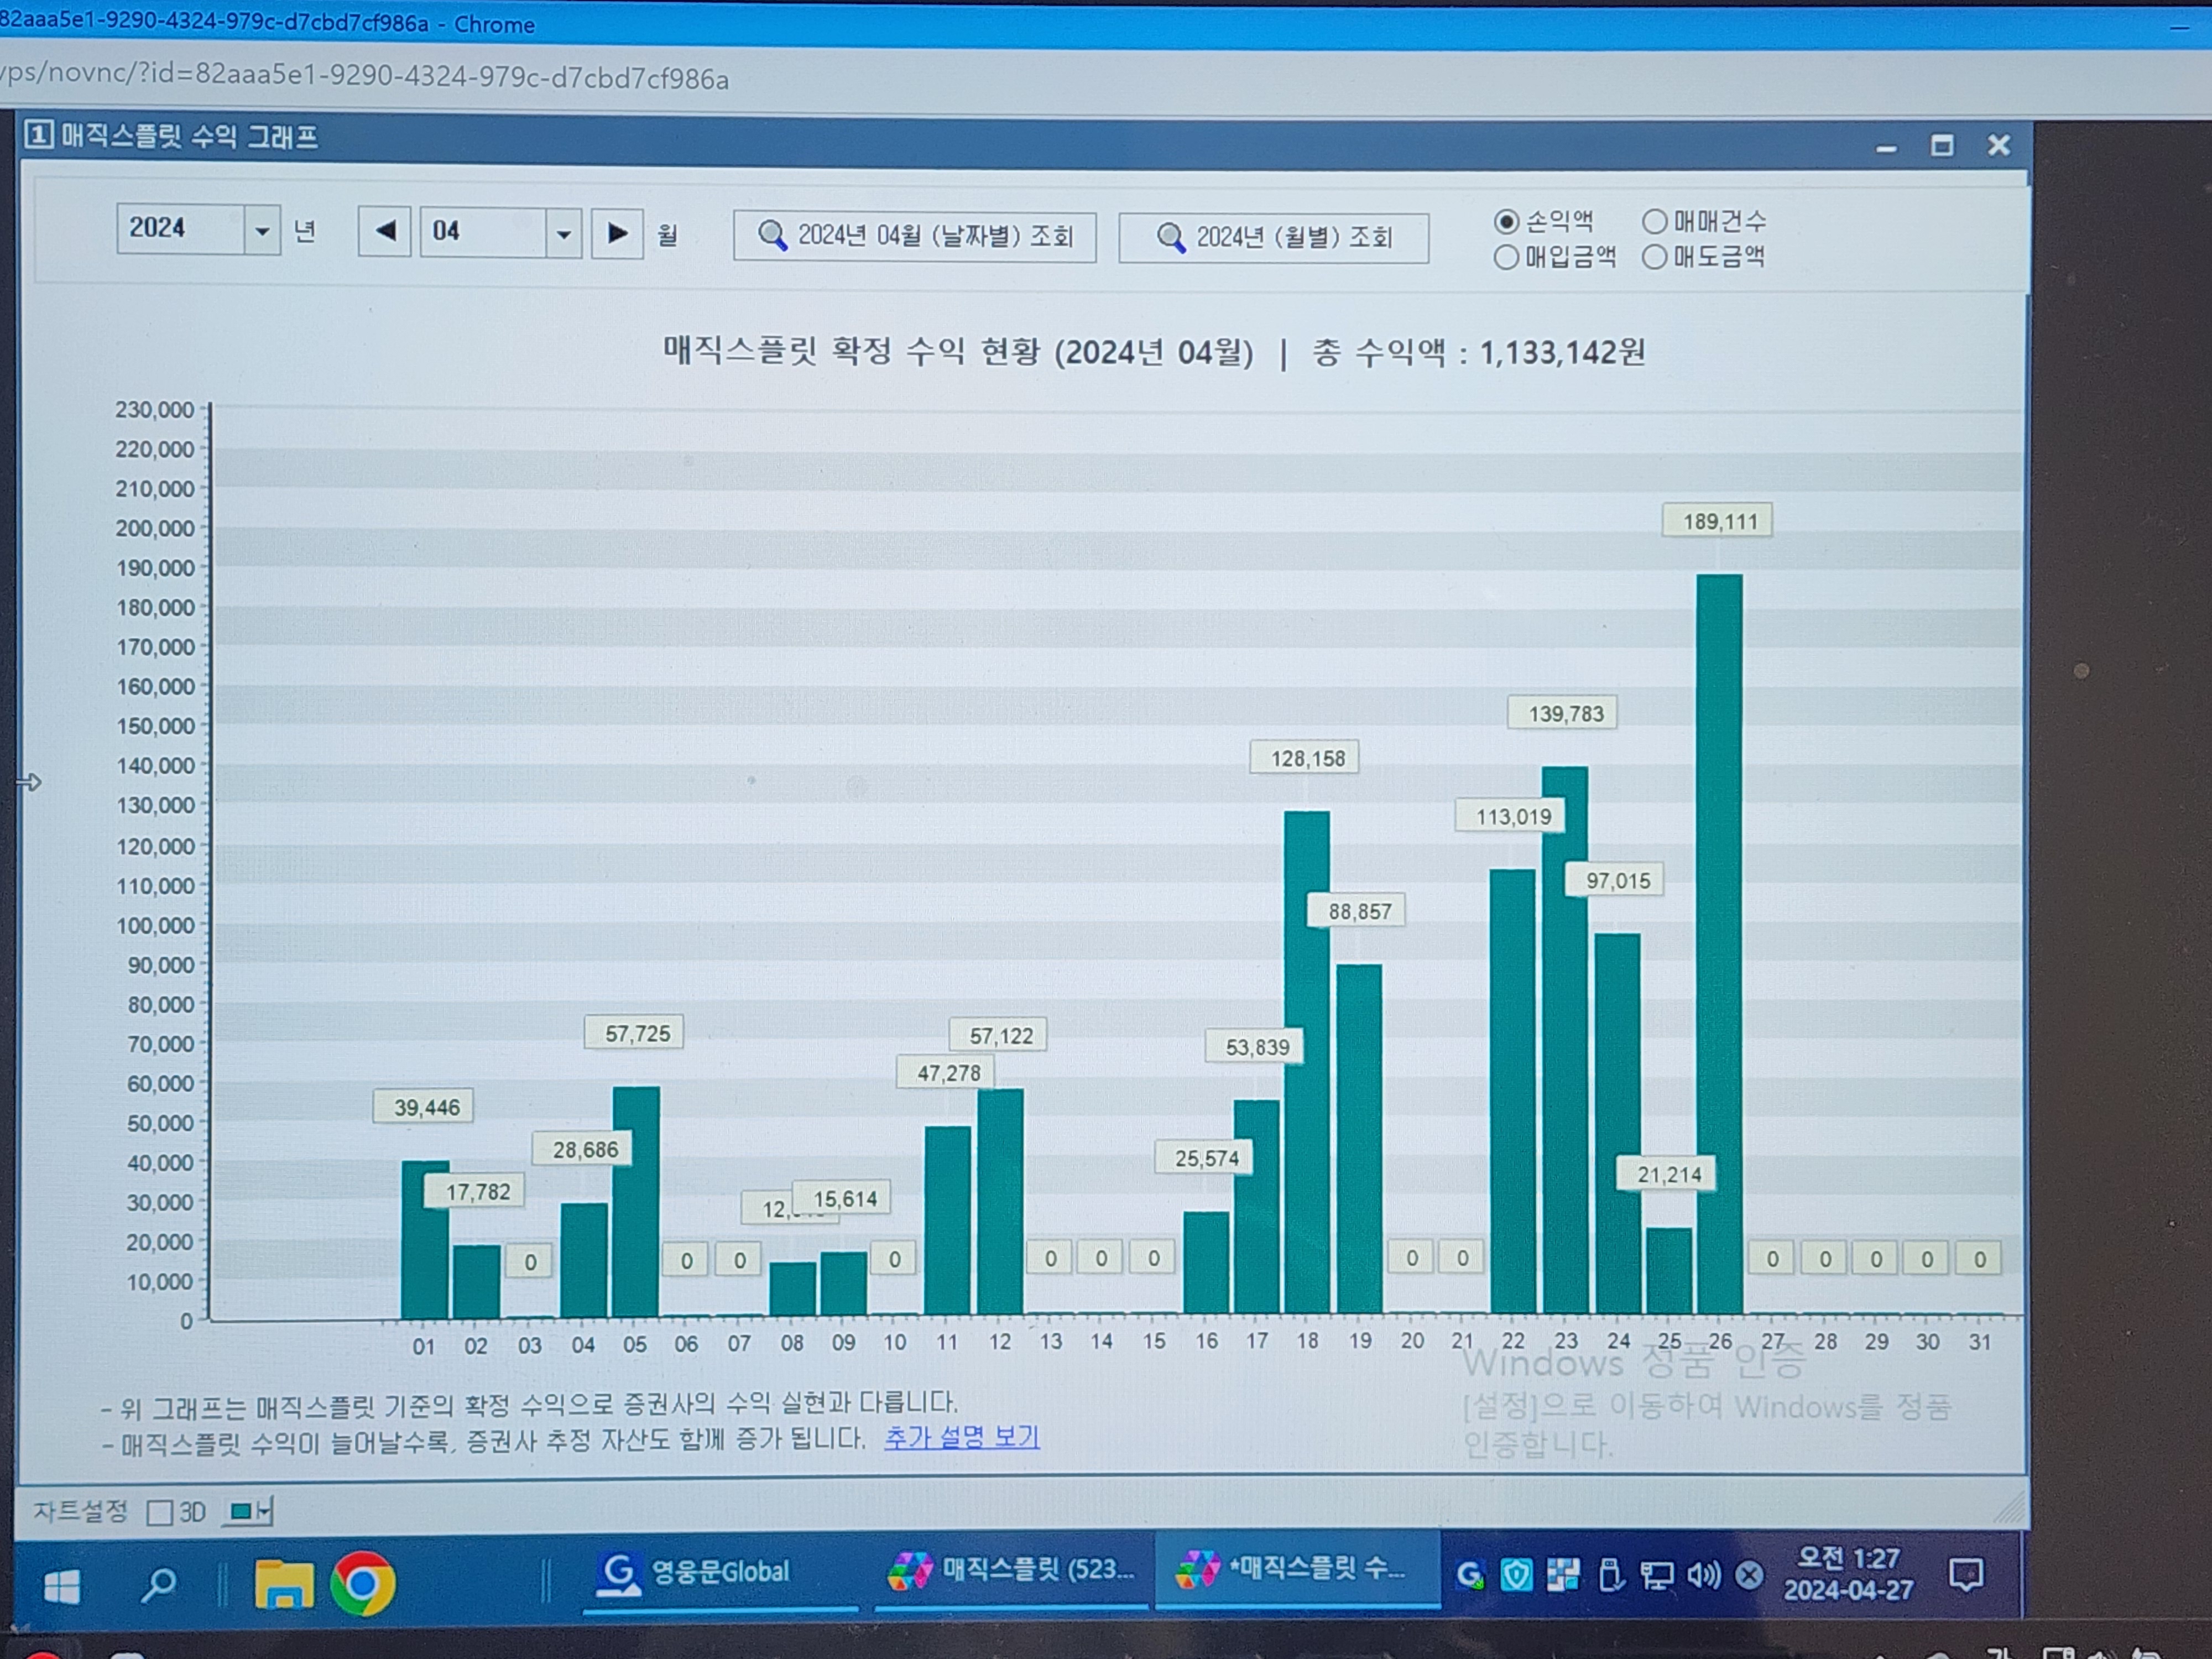Switch to 매직스플릿 (523... taskbar window
Screen dimensions: 2212x1659
pyautogui.click(x=1012, y=1571)
